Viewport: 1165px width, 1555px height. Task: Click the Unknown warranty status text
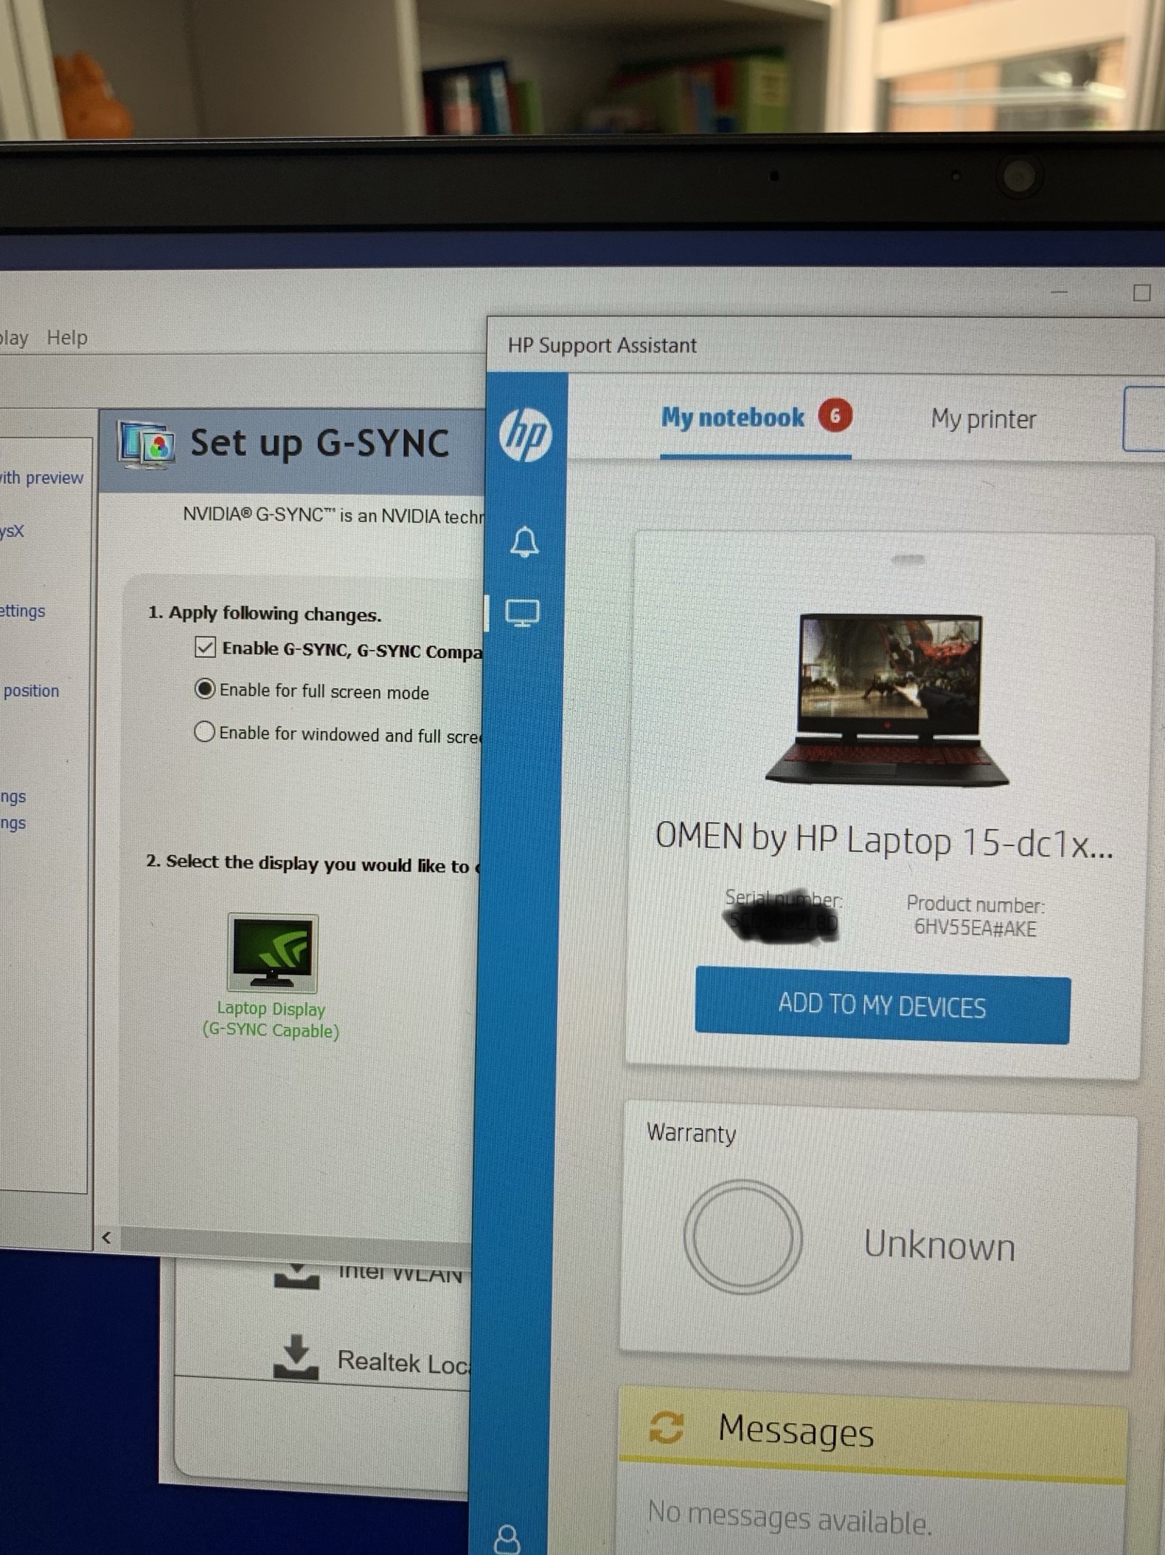[x=939, y=1245]
